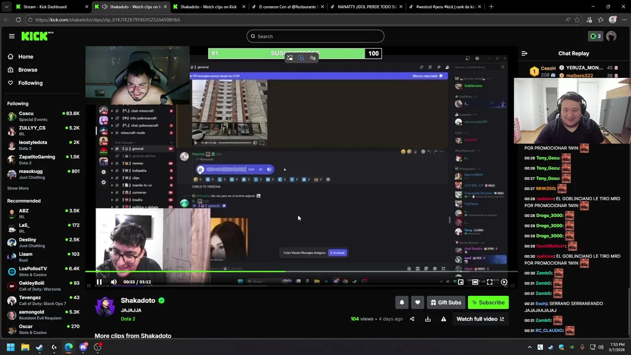Open Steam from taskbar

pyautogui.click(x=39, y=347)
